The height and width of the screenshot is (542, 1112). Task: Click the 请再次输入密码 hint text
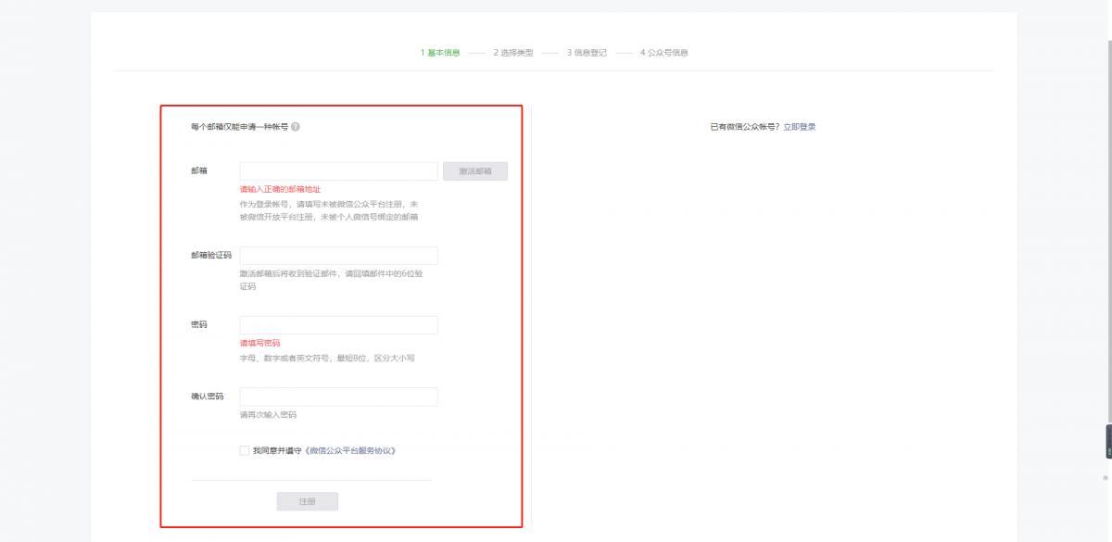269,414
